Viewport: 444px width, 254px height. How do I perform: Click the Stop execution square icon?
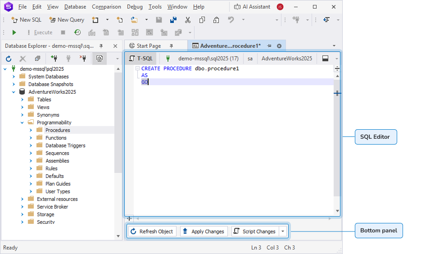(x=63, y=32)
